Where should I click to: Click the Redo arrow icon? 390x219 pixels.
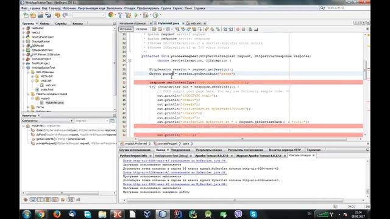pos(65,15)
